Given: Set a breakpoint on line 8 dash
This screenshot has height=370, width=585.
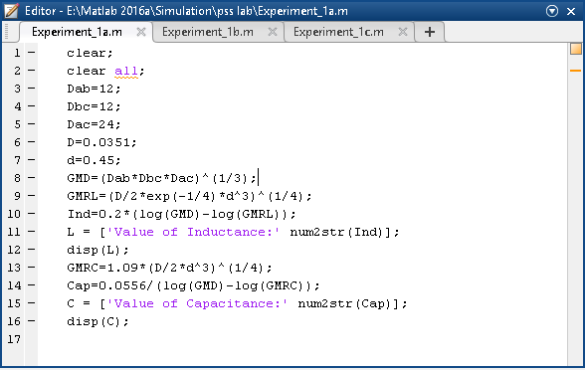Looking at the screenshot, I should click(32, 178).
